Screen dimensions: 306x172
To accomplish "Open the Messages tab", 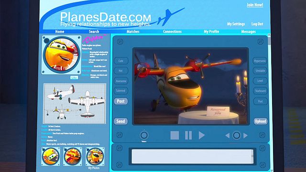I will (248, 32).
